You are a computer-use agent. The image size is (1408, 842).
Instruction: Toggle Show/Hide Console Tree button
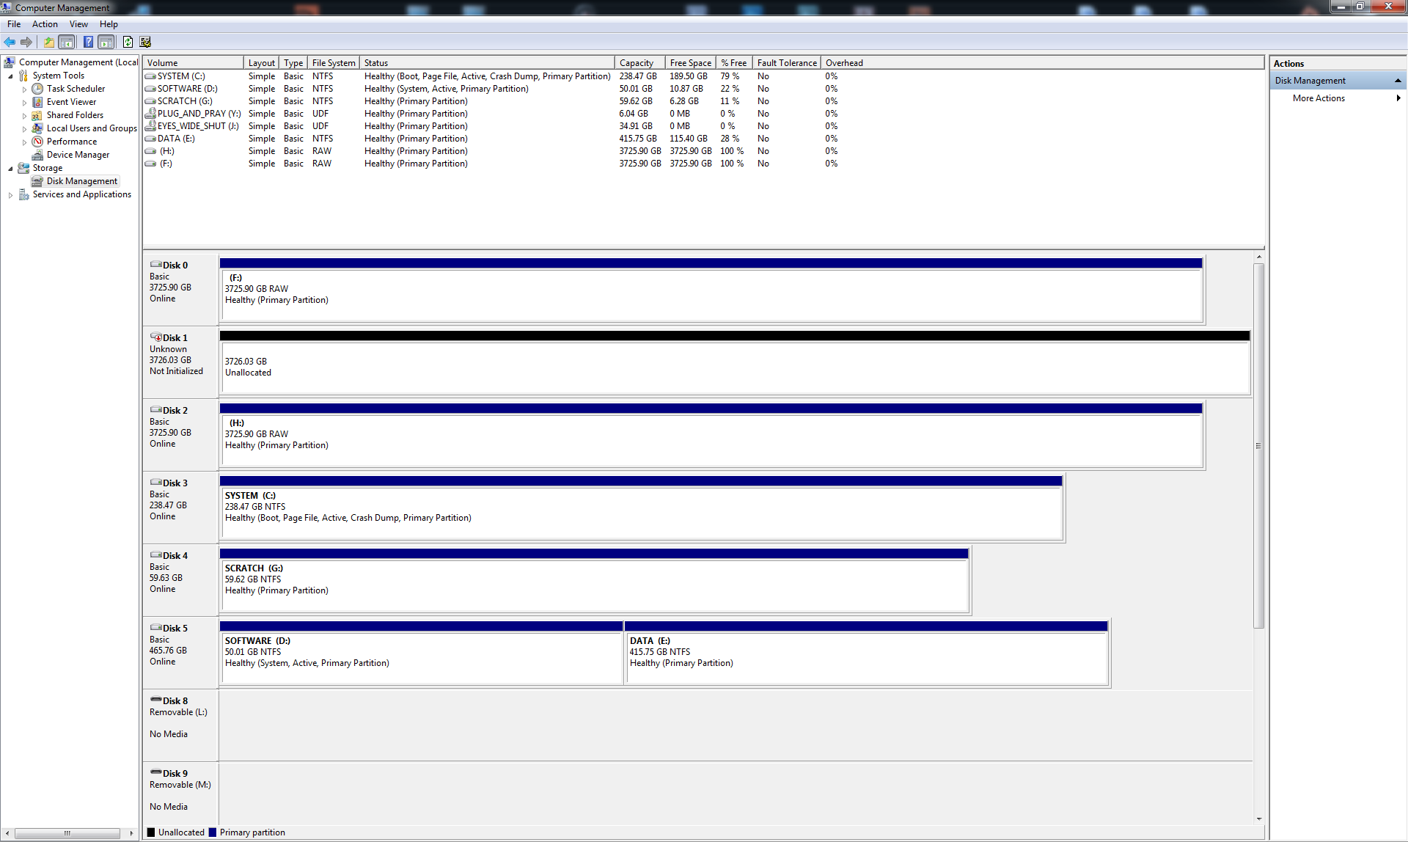67,42
